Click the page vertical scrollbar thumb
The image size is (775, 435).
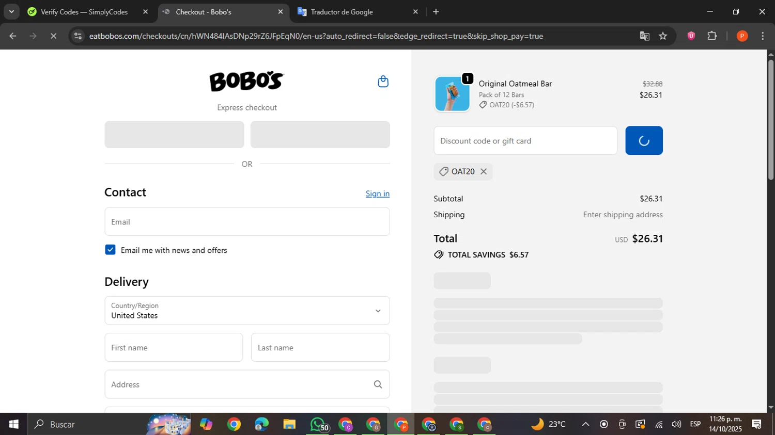[771, 119]
